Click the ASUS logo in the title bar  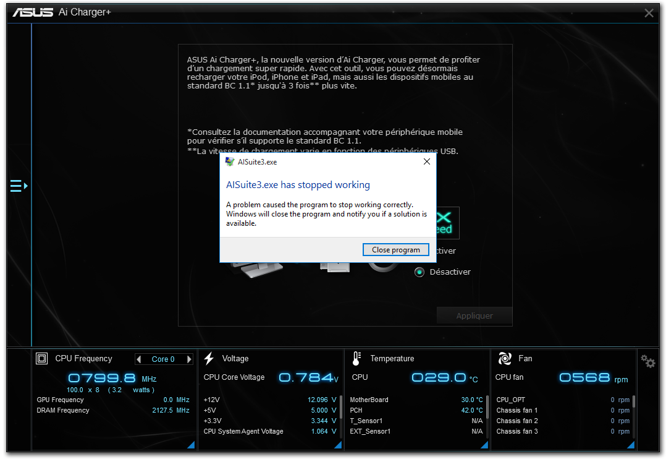tap(33, 12)
